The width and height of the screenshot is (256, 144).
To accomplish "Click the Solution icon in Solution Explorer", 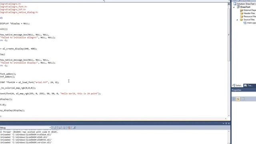I will tap(235, 4).
